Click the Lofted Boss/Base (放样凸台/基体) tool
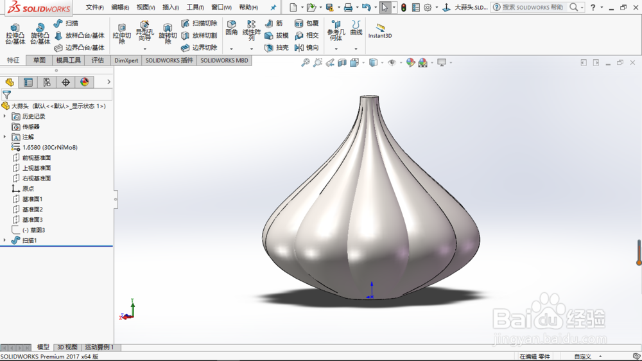The image size is (642, 361). 80,35
